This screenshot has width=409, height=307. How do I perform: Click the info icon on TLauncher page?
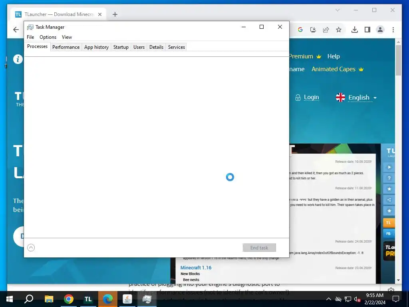pos(18,59)
